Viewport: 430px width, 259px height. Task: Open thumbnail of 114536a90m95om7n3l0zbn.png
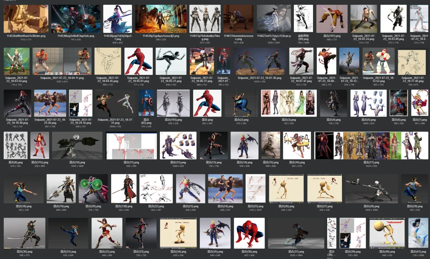[x=26, y=19]
